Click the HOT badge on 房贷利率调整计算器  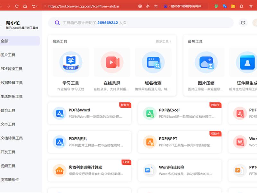tap(126, 162)
